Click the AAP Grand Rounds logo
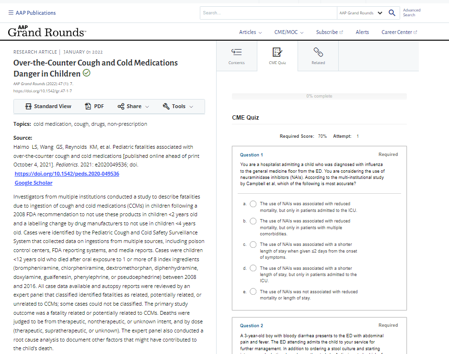Image resolution: width=449 pixels, height=354 pixels. coord(47,32)
